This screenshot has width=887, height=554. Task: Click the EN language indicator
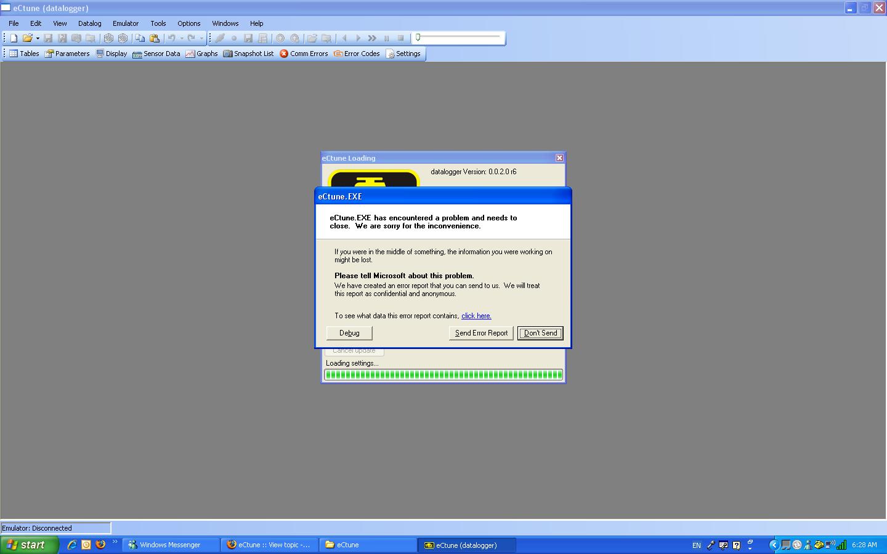pos(697,545)
